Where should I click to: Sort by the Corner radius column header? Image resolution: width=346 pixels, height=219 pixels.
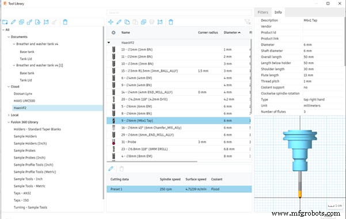[x=208, y=33]
